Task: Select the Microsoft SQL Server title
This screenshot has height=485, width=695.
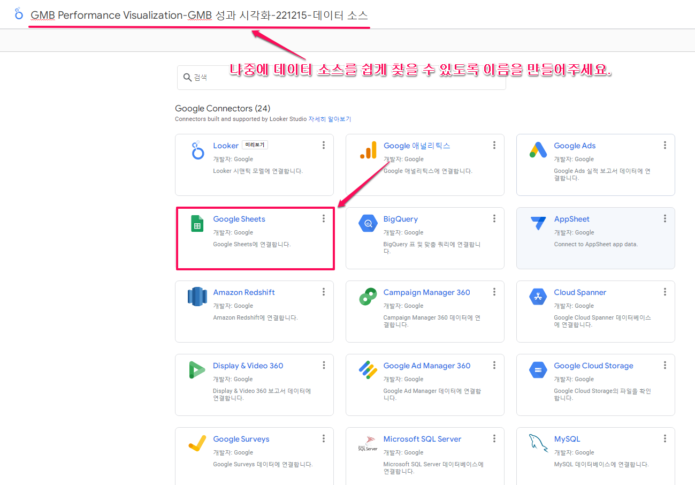Action: pyautogui.click(x=422, y=439)
